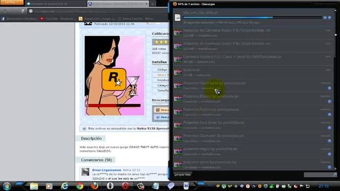Open the YouTube bookmark
Image resolution: width=340 pixels, height=191 pixels.
(58, 19)
